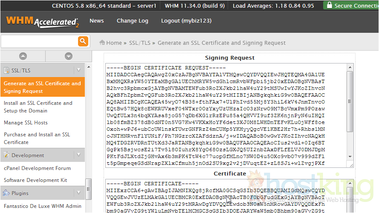Collapse the SSL/TLS sidebar section arrow
The height and width of the screenshot is (213, 379).
coord(78,70)
